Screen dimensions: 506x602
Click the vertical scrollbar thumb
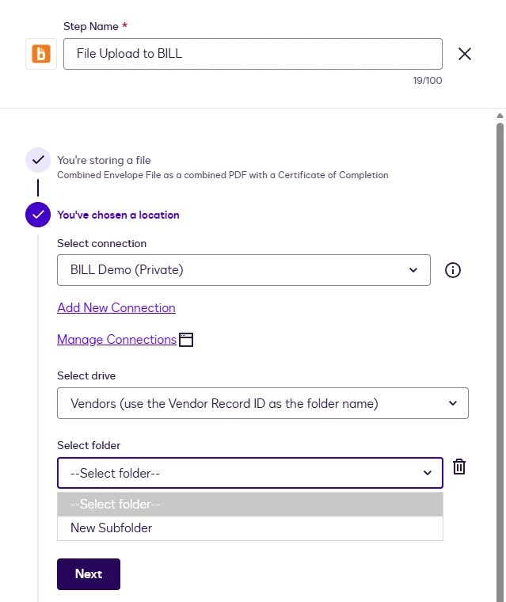point(500,361)
